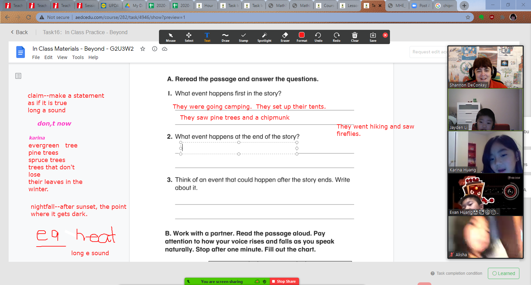Show the document outline icon
Image resolution: width=531 pixels, height=285 pixels.
[x=18, y=76]
